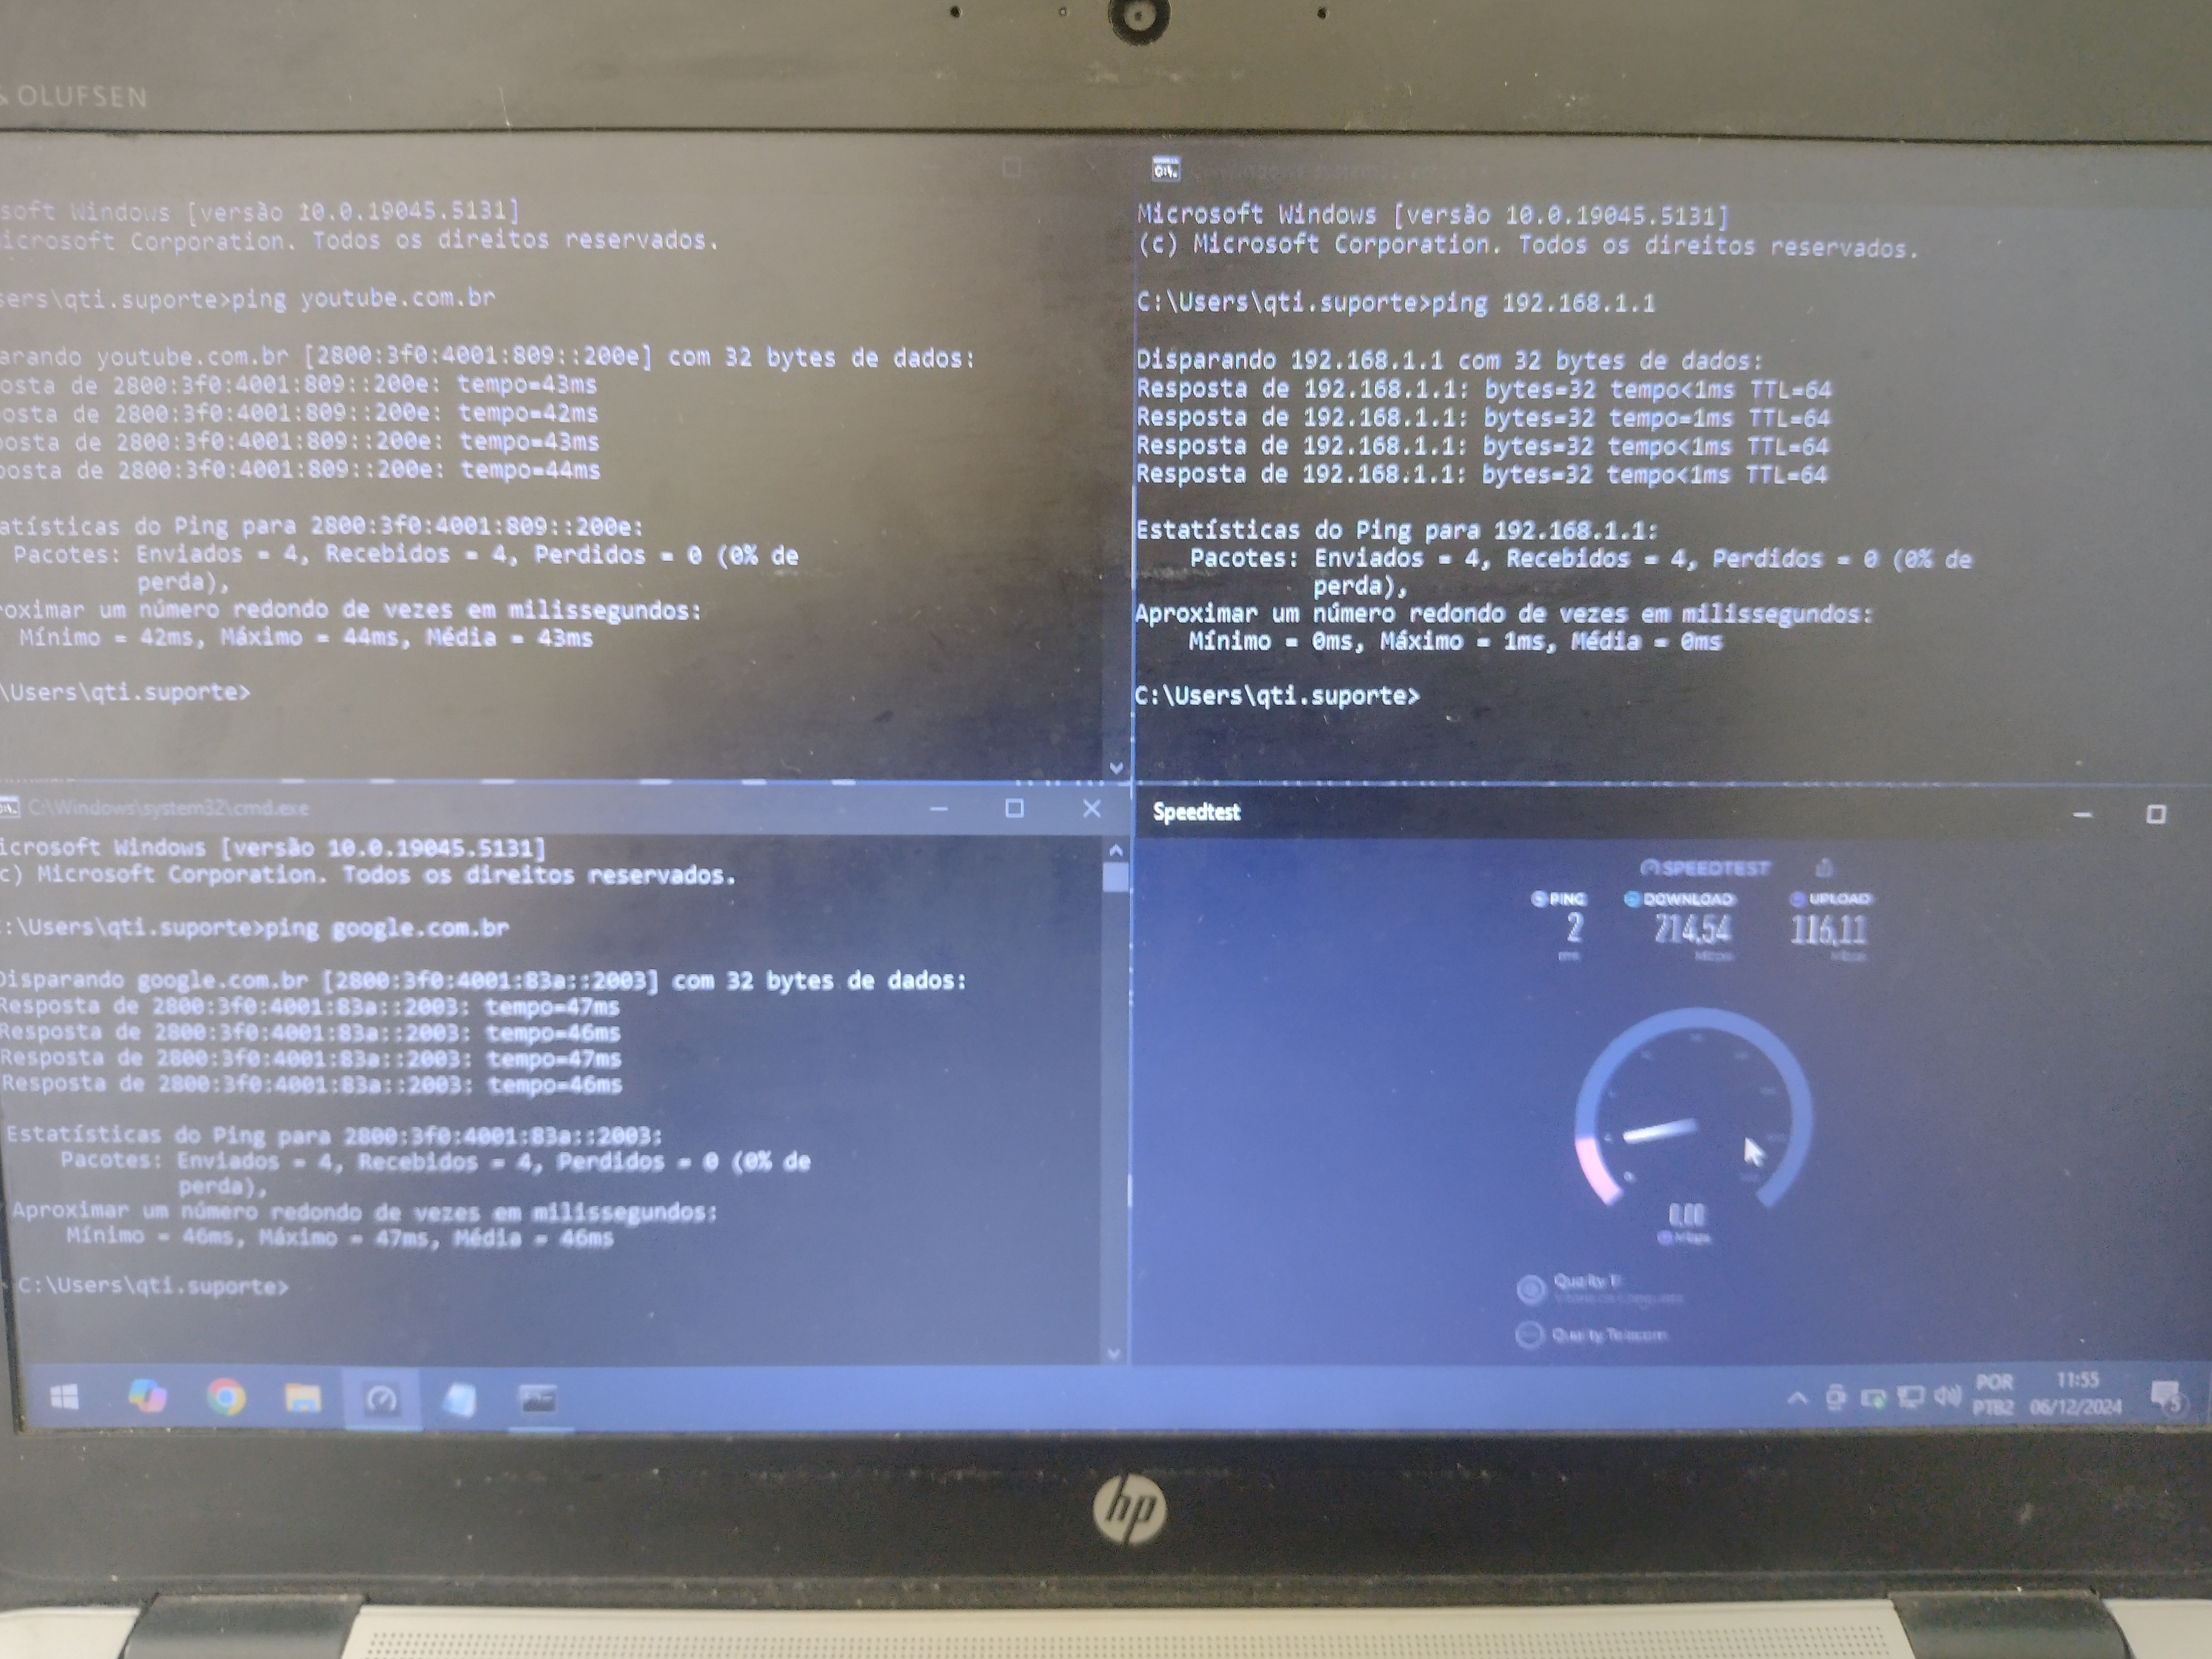The width and height of the screenshot is (2212, 1659).
Task: Show hidden system tray icons
Action: (1797, 1398)
